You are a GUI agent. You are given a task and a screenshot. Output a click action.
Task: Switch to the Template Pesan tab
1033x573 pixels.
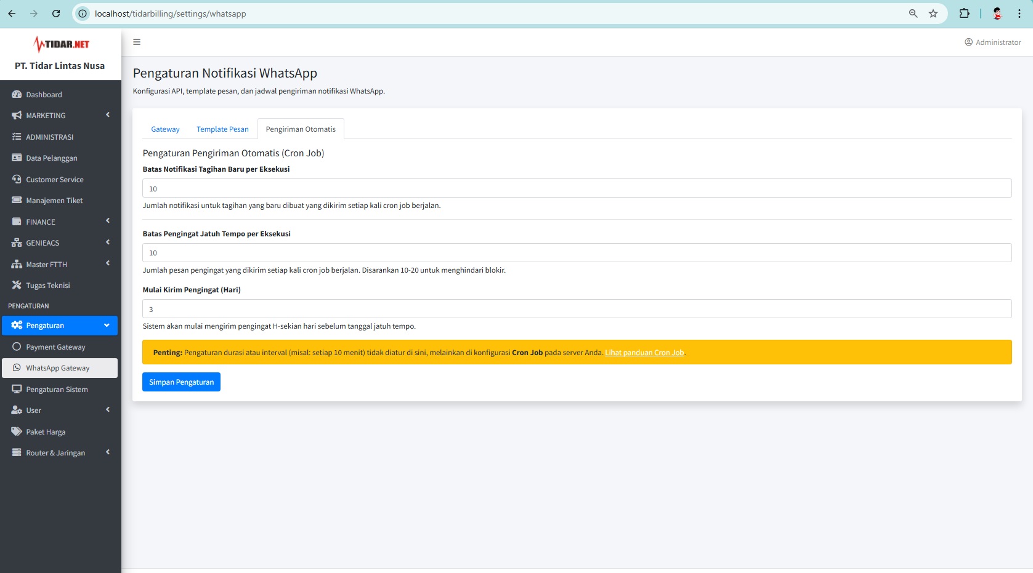pyautogui.click(x=222, y=129)
